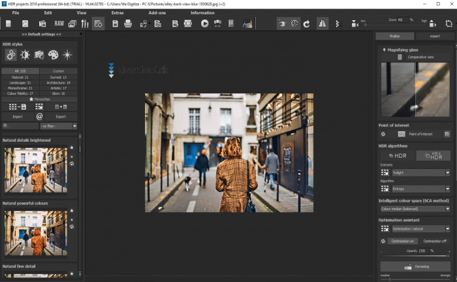Click the Scenario grid icon

[385, 173]
